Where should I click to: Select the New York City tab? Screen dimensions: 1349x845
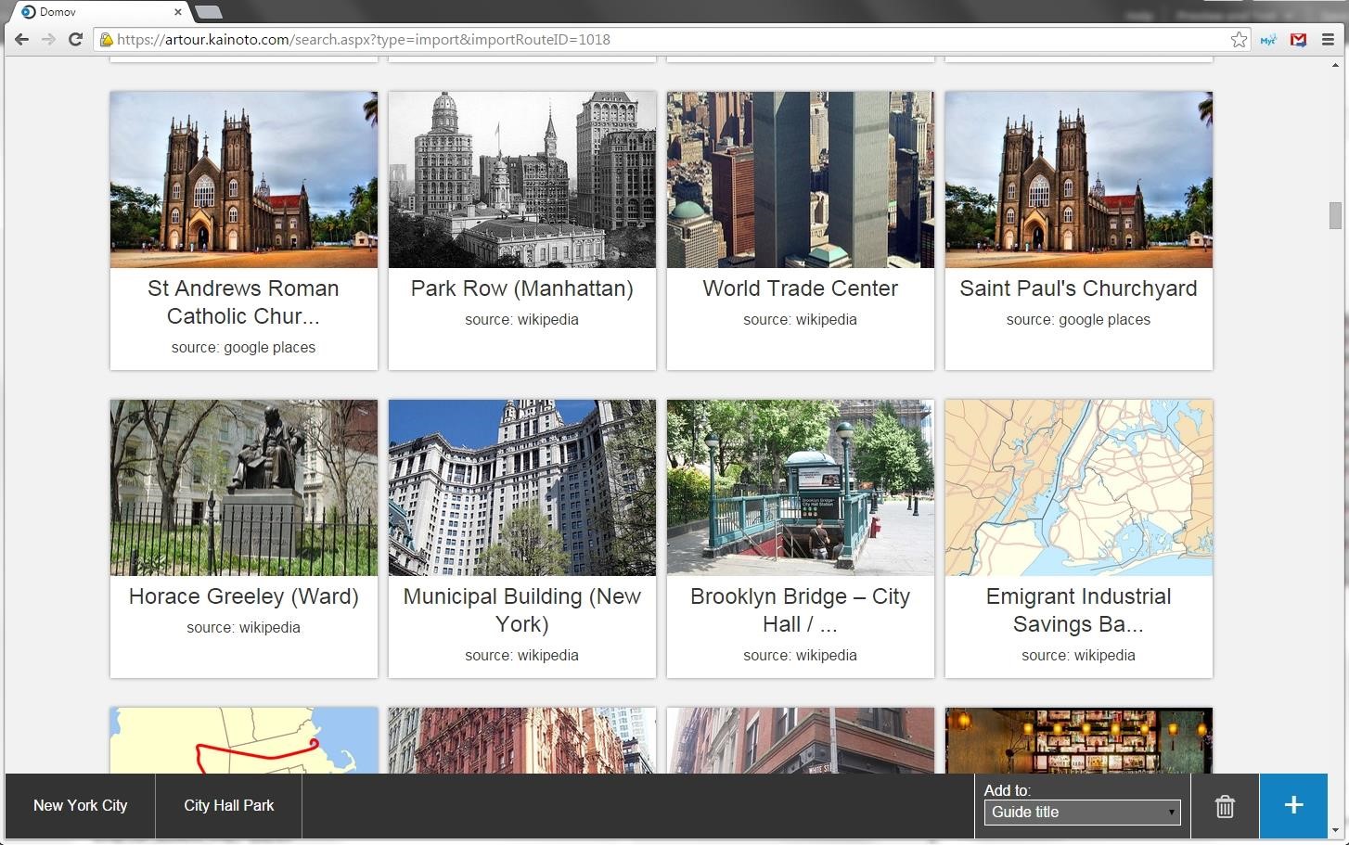[80, 805]
